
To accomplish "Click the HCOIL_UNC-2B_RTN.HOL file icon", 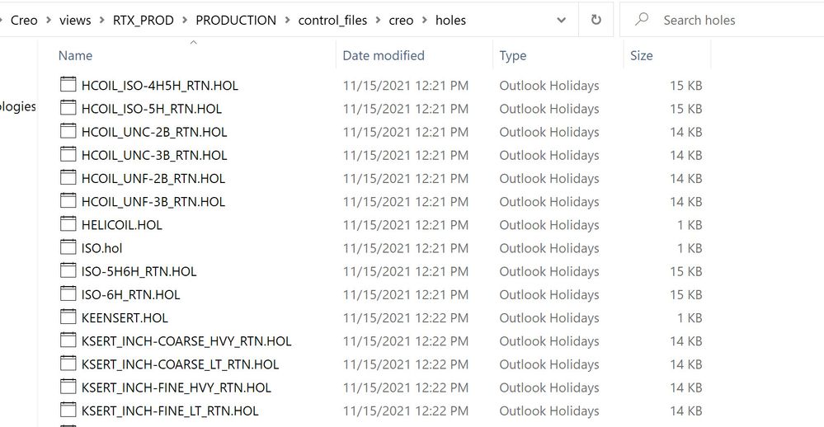I will pos(68,132).
